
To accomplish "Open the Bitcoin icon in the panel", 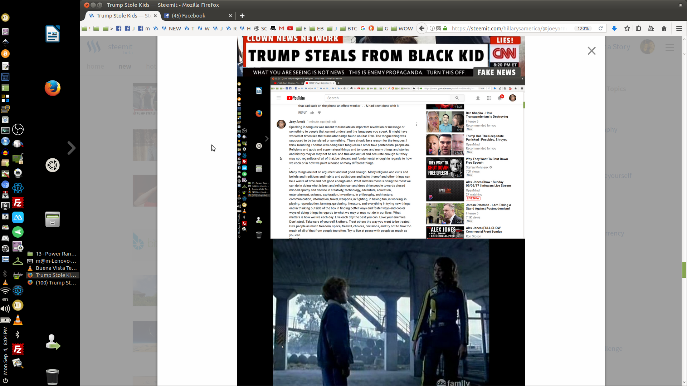I will pos(5,54).
